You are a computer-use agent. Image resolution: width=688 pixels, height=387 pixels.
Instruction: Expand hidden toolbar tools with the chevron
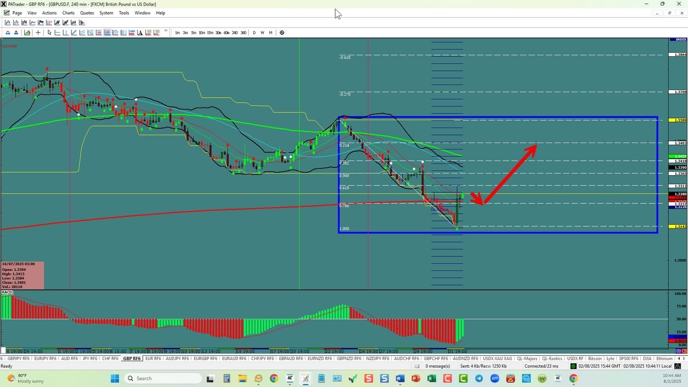166,32
